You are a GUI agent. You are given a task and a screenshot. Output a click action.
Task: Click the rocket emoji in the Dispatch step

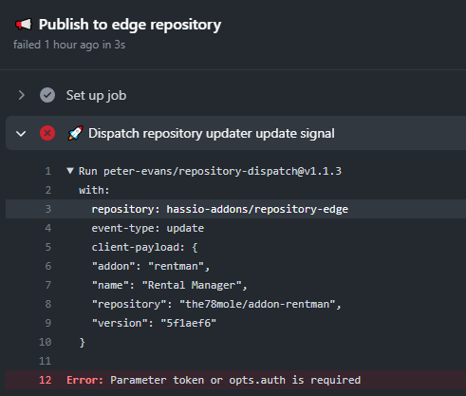pos(75,133)
